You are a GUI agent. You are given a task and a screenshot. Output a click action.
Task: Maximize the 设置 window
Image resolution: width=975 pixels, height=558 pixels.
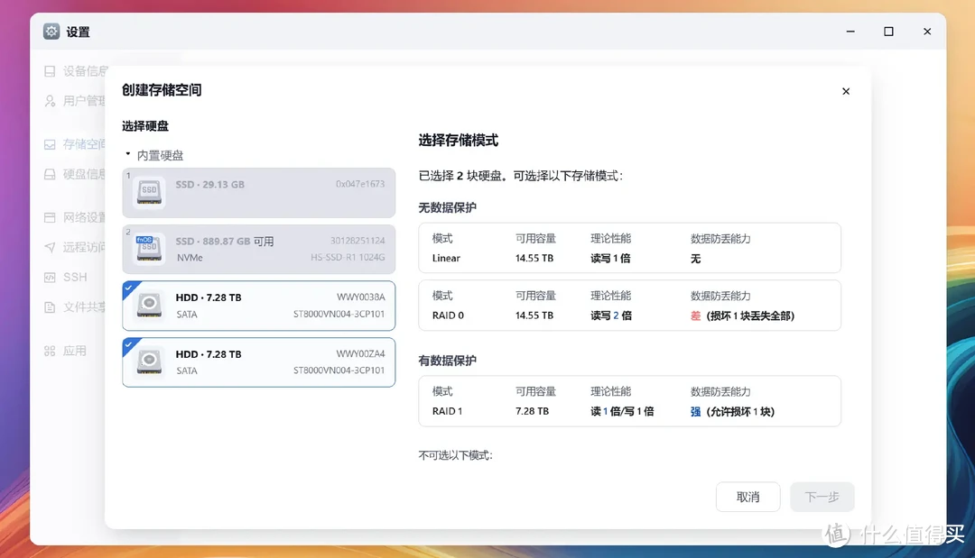point(888,32)
